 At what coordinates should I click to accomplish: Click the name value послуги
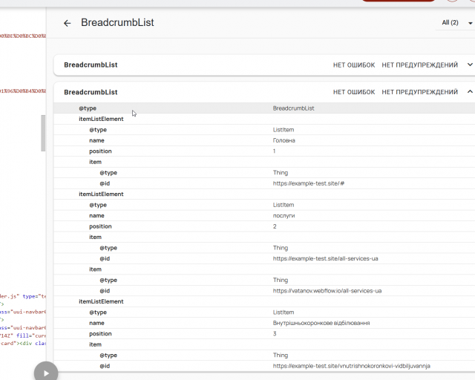[x=284, y=215]
